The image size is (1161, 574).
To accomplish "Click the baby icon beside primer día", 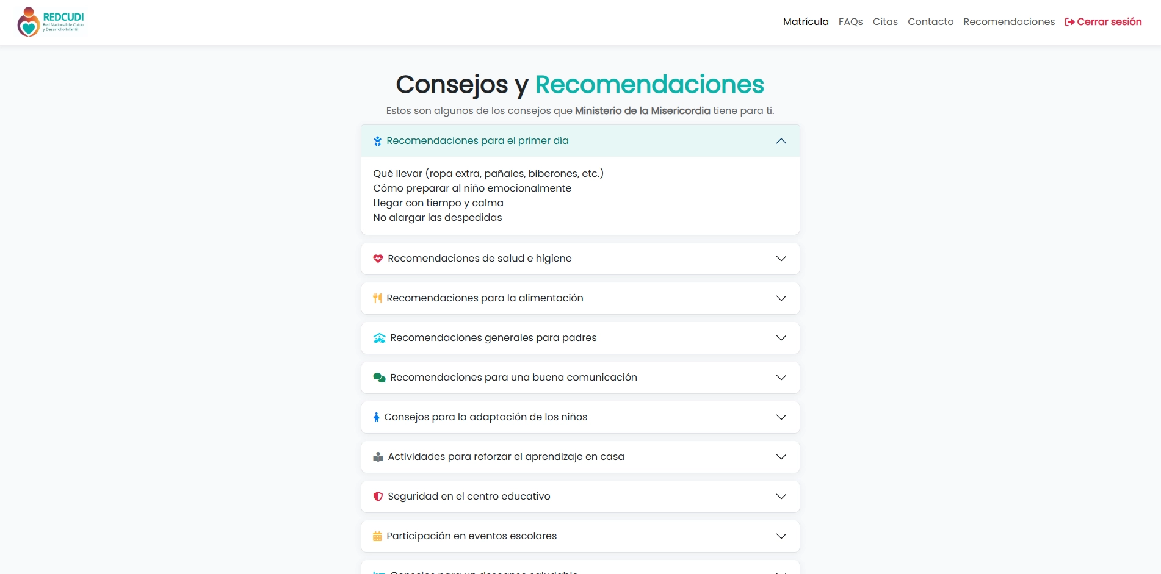I will pyautogui.click(x=377, y=141).
